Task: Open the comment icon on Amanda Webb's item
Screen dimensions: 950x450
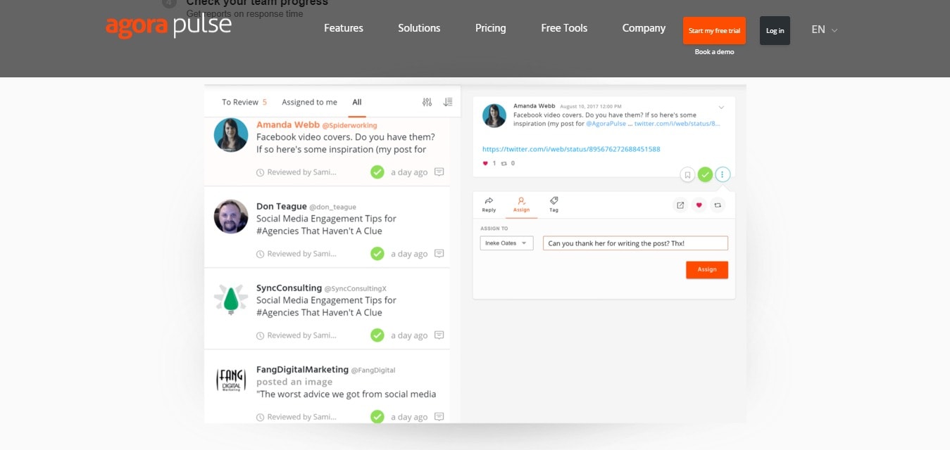Action: pyautogui.click(x=439, y=172)
